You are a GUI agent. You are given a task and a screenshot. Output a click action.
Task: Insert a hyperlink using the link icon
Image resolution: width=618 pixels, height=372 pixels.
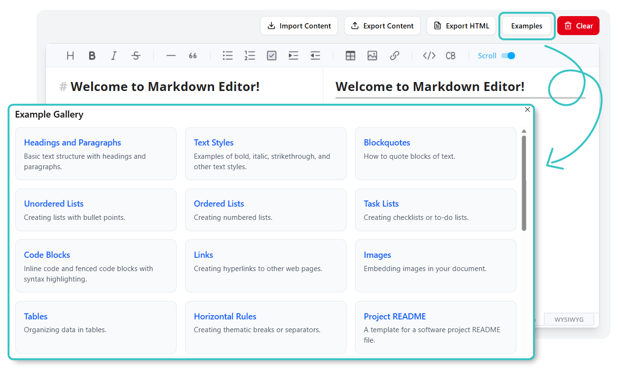(x=395, y=55)
